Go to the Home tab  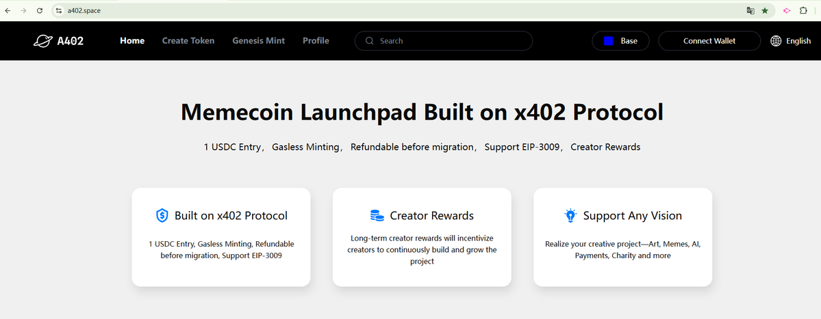[132, 41]
